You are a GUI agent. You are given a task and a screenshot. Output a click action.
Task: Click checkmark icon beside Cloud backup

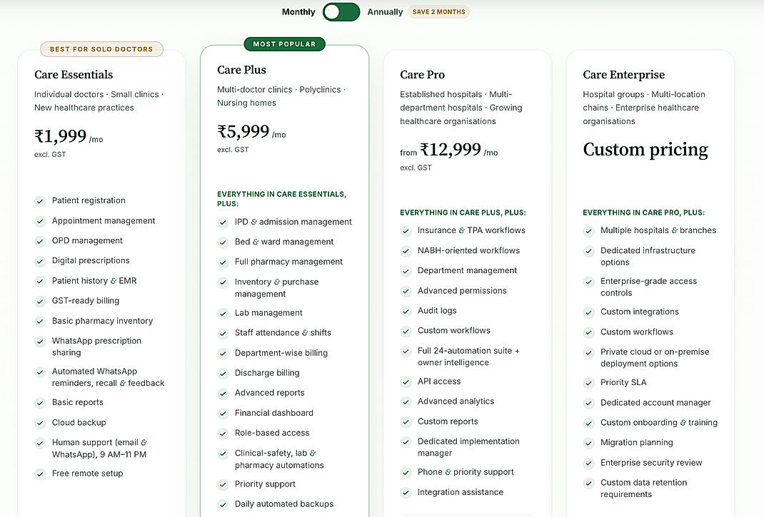click(x=40, y=423)
